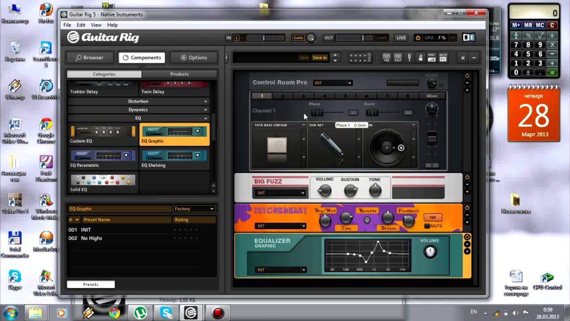Select the Categories tab

pos(104,74)
